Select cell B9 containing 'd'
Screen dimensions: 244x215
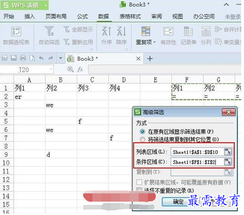click(61, 155)
